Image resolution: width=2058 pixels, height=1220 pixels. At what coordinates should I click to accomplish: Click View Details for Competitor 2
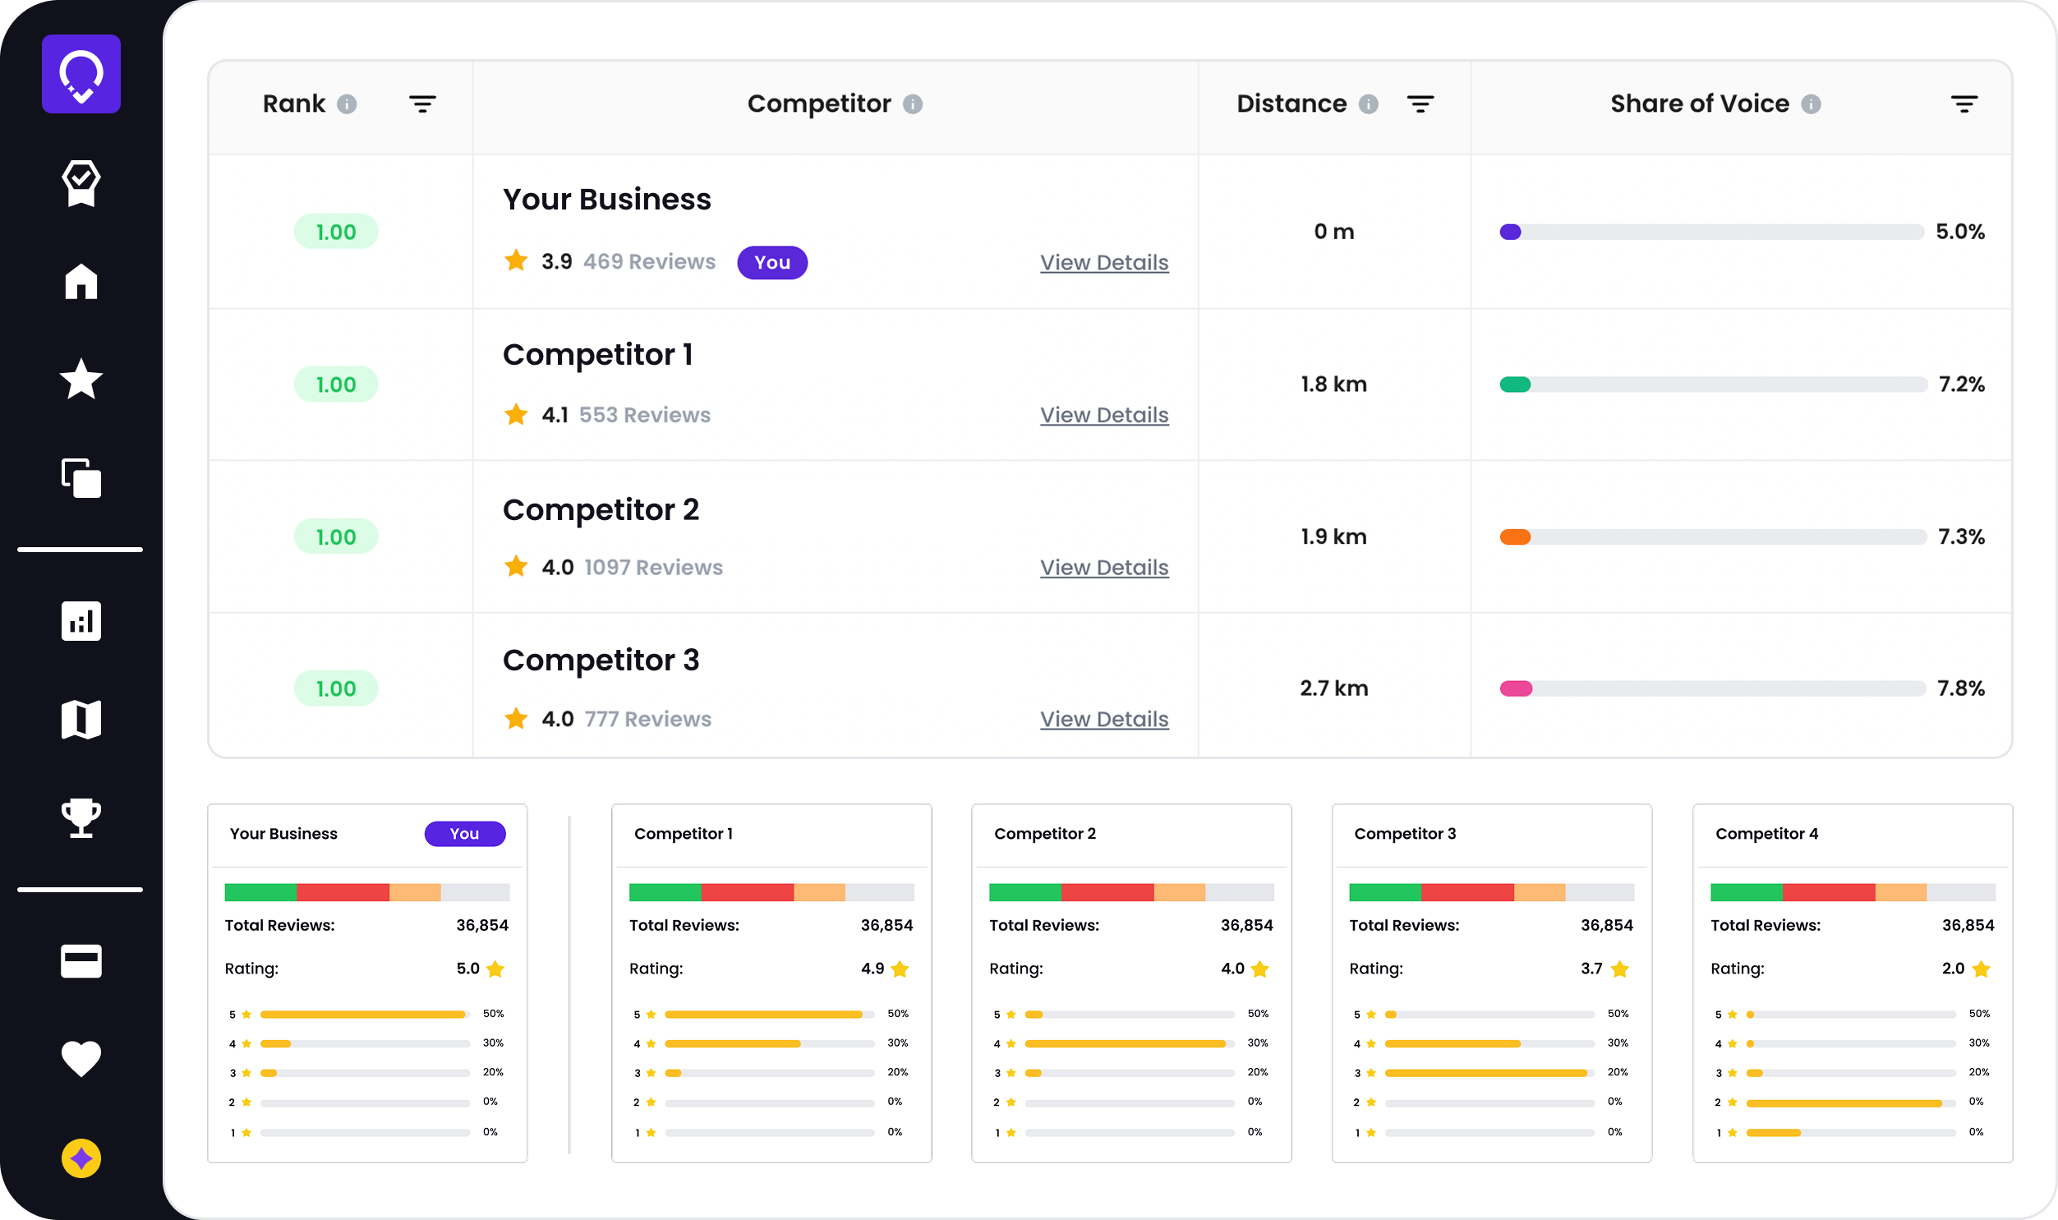[x=1103, y=567]
